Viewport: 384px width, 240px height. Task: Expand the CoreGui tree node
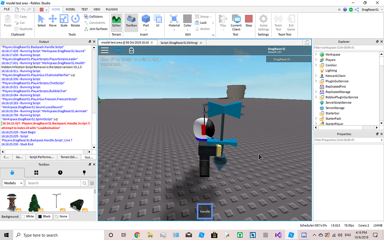point(316,65)
